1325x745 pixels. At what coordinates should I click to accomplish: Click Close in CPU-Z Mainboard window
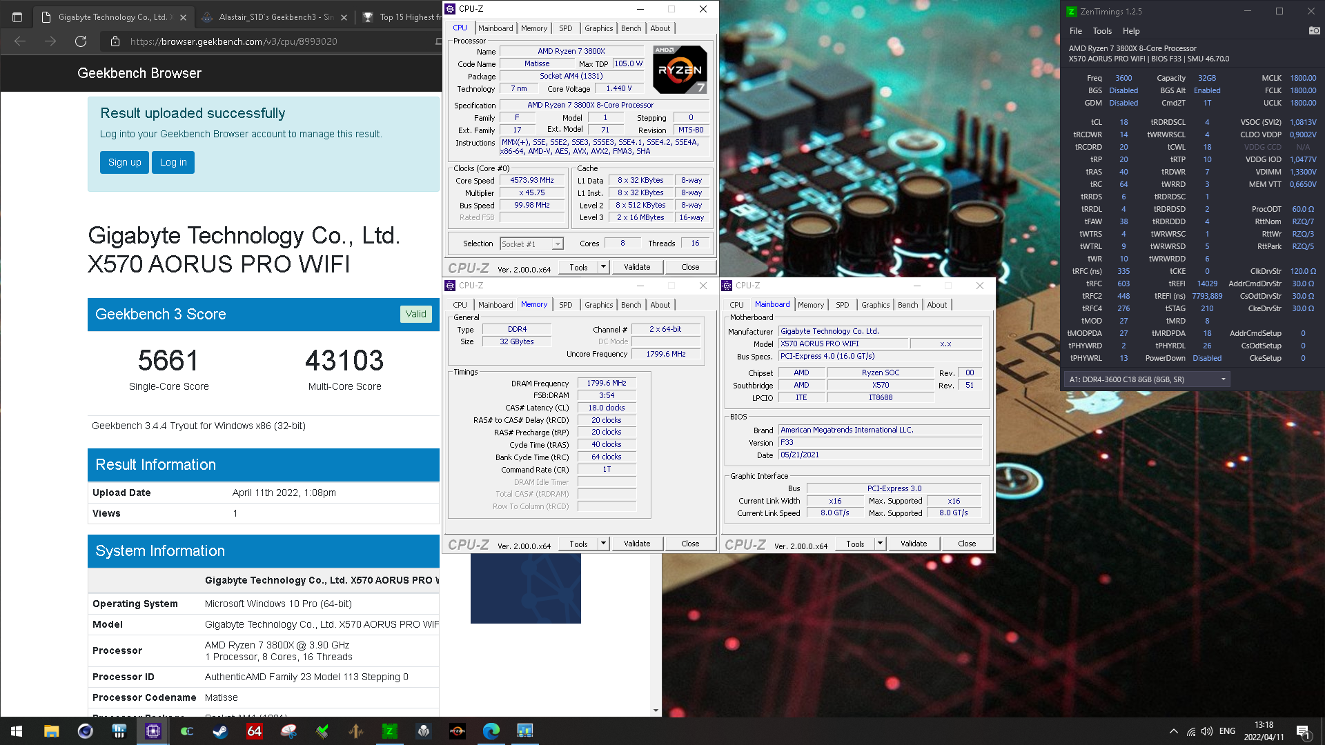click(967, 544)
